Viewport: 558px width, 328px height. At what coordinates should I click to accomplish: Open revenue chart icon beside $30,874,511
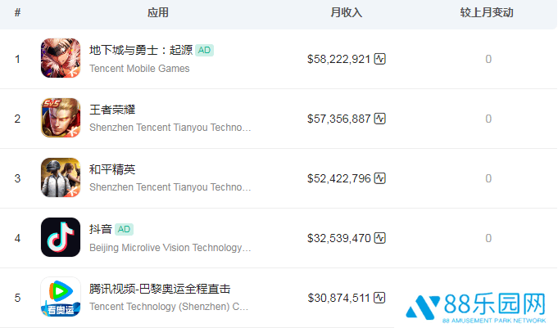click(380, 297)
